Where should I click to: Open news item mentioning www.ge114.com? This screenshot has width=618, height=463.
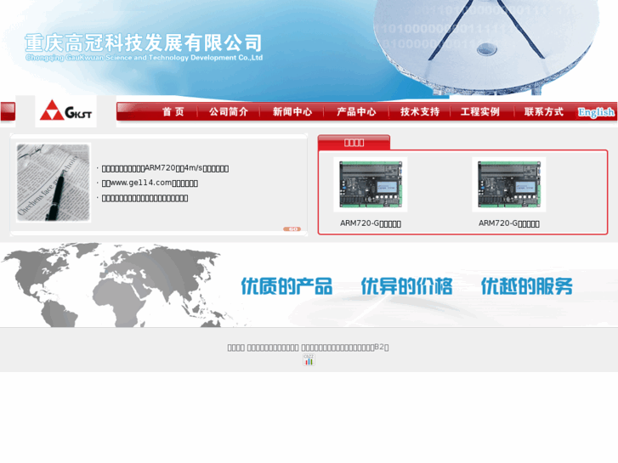(x=150, y=183)
